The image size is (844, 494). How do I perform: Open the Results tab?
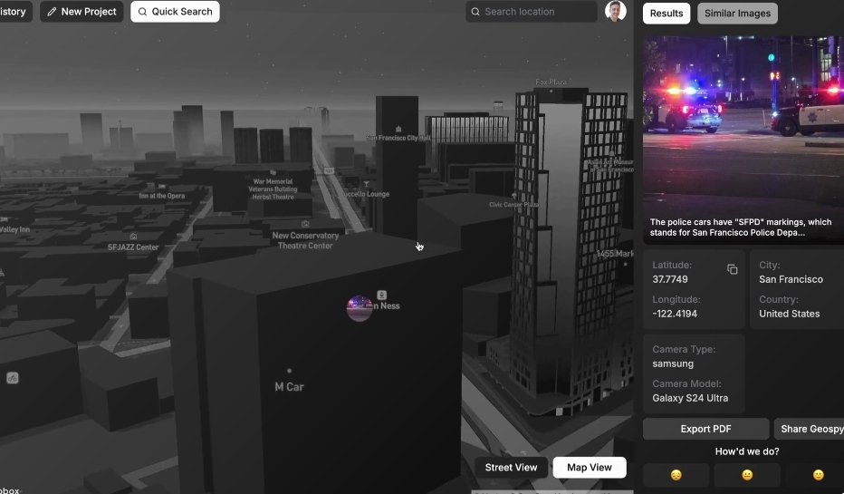(667, 14)
